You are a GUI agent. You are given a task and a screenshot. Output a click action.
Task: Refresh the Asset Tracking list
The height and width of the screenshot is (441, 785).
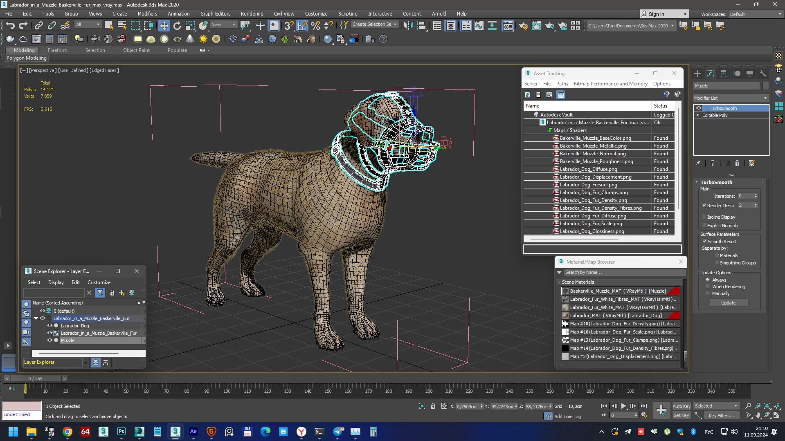point(528,95)
